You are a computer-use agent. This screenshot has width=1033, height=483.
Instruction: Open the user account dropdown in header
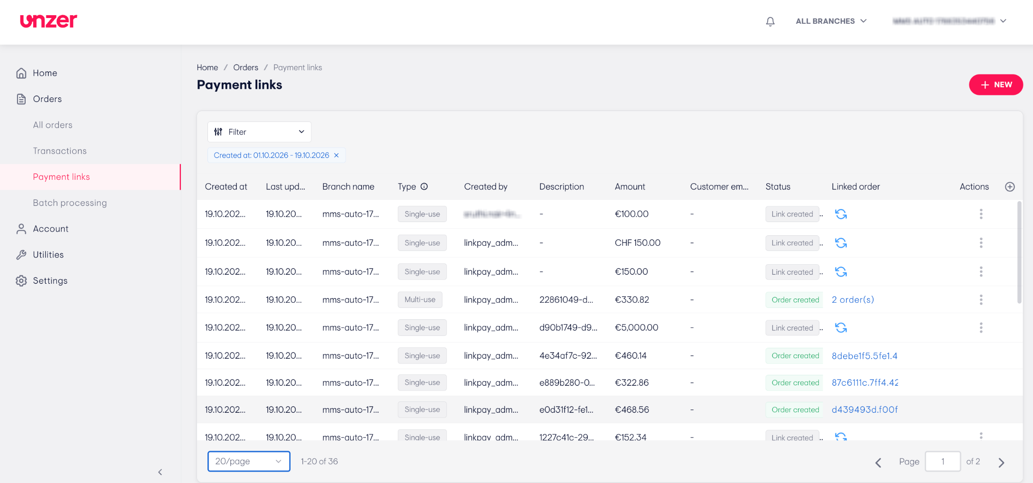coord(949,21)
